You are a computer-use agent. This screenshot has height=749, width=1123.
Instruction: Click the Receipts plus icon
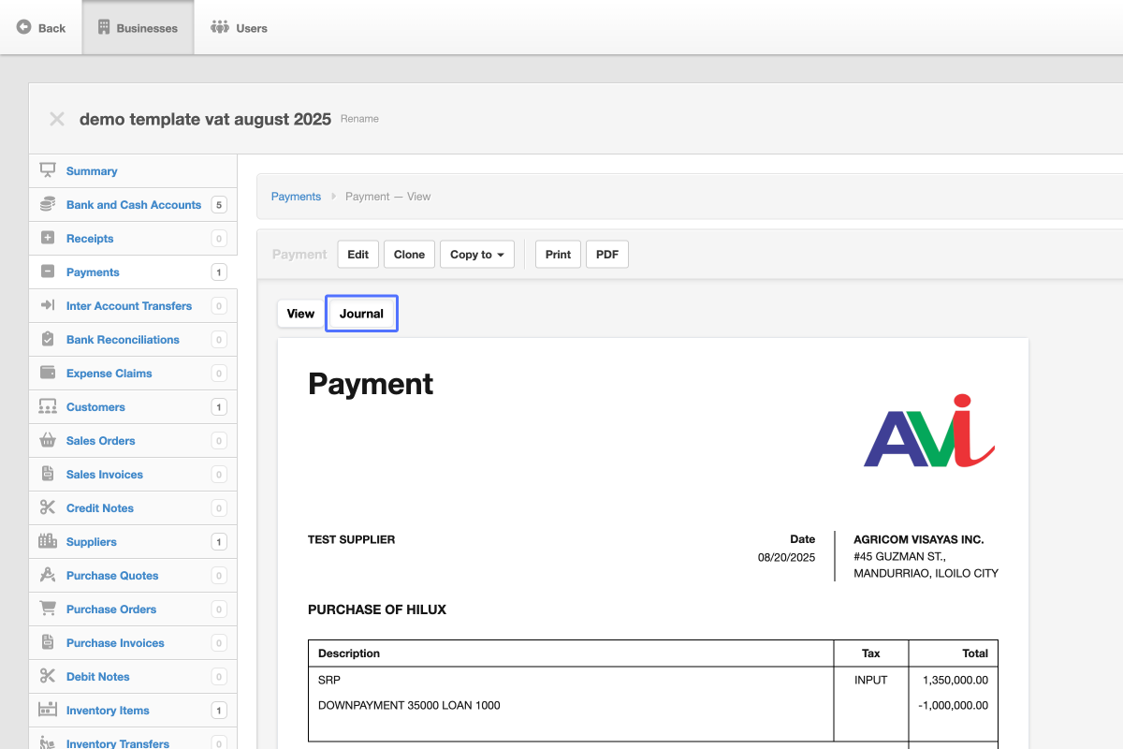pyautogui.click(x=48, y=238)
